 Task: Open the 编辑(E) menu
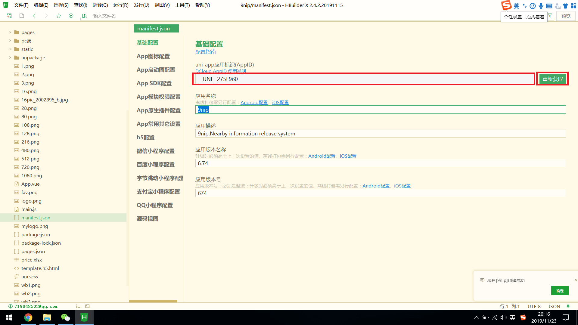pyautogui.click(x=41, y=5)
